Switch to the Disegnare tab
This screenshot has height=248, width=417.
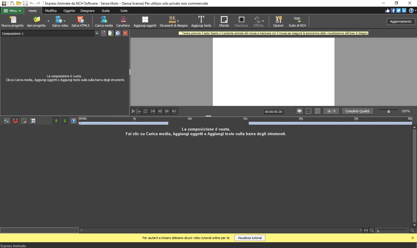(x=87, y=11)
